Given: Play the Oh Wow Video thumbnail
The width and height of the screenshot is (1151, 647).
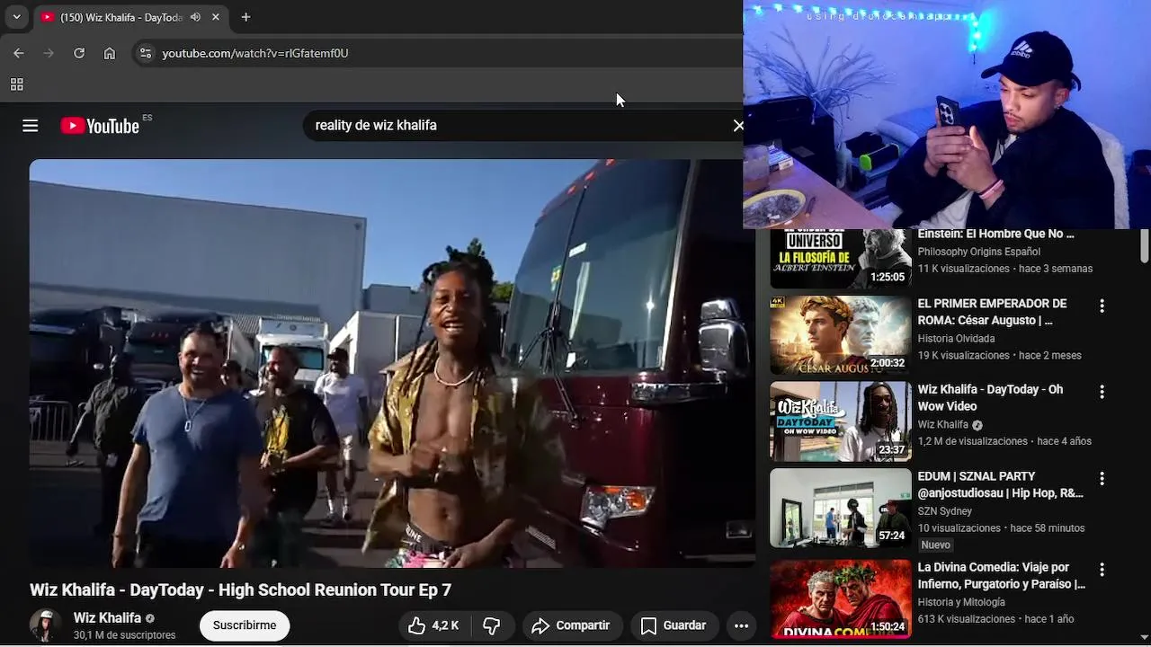Looking at the screenshot, I should [841, 421].
